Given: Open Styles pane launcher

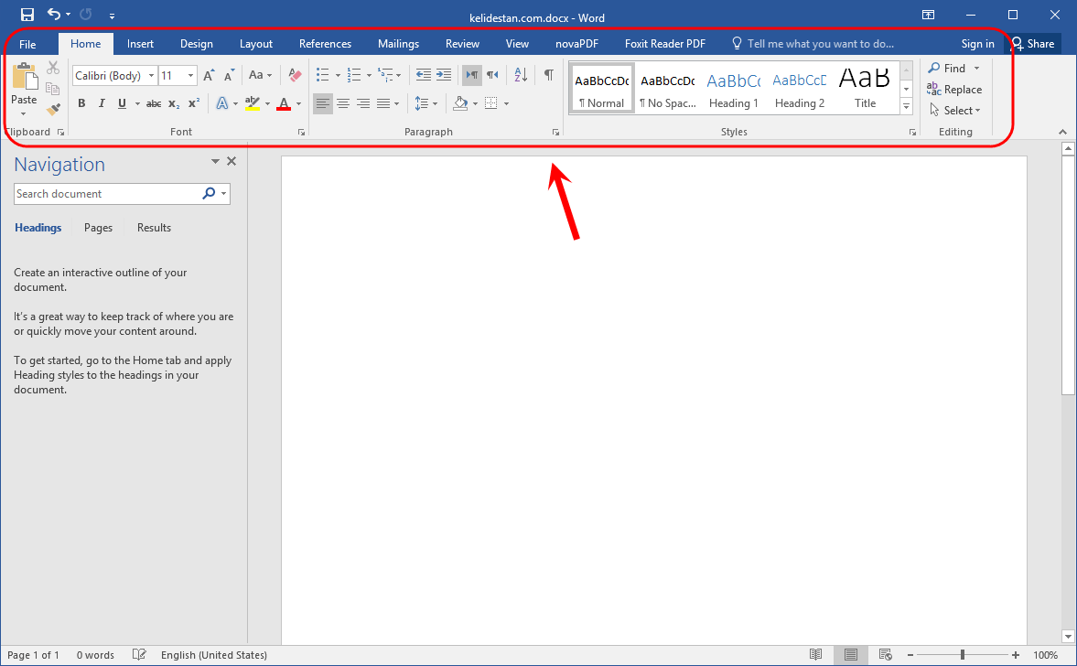Looking at the screenshot, I should tap(913, 133).
